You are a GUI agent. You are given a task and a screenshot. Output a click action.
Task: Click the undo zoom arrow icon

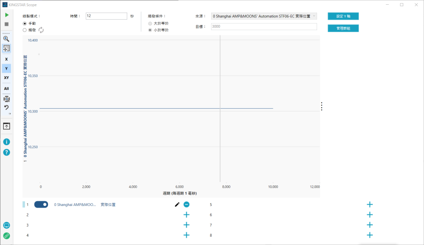7,108
